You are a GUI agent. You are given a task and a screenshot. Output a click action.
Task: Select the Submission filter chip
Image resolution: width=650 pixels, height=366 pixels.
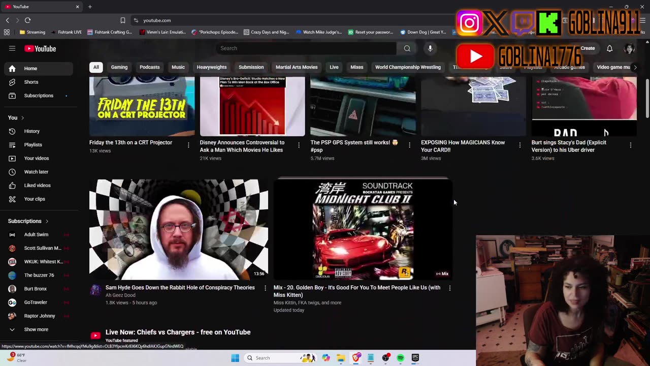click(x=251, y=67)
